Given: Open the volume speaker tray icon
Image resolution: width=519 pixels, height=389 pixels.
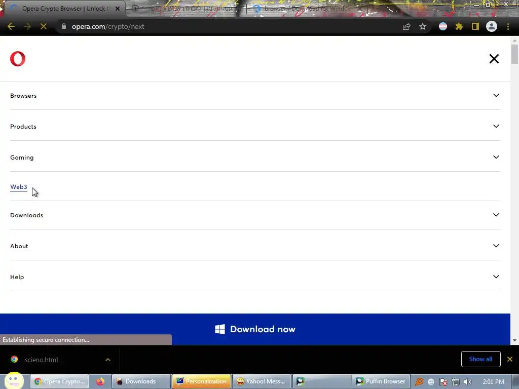Looking at the screenshot, I should pyautogui.click(x=467, y=382).
